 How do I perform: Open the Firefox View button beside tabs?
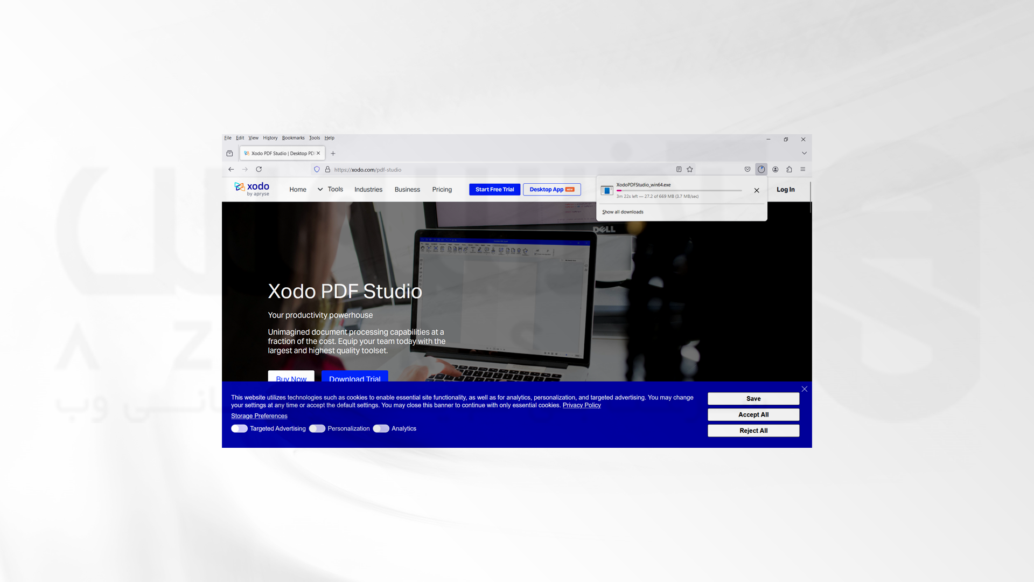(x=229, y=154)
